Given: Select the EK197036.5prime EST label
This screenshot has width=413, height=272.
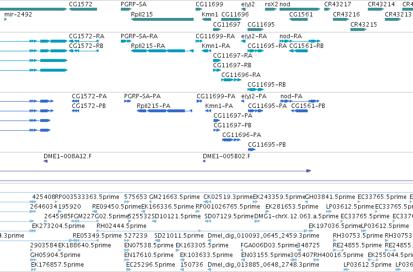Looking at the screenshot, I should point(335,226).
